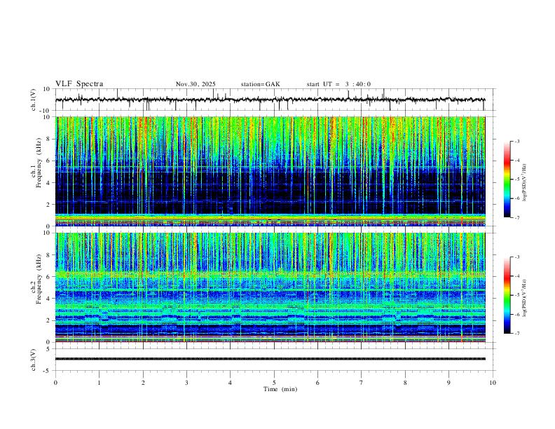Click the time-axis tick label "5"
This screenshot has width=555, height=429.
pos(274,383)
